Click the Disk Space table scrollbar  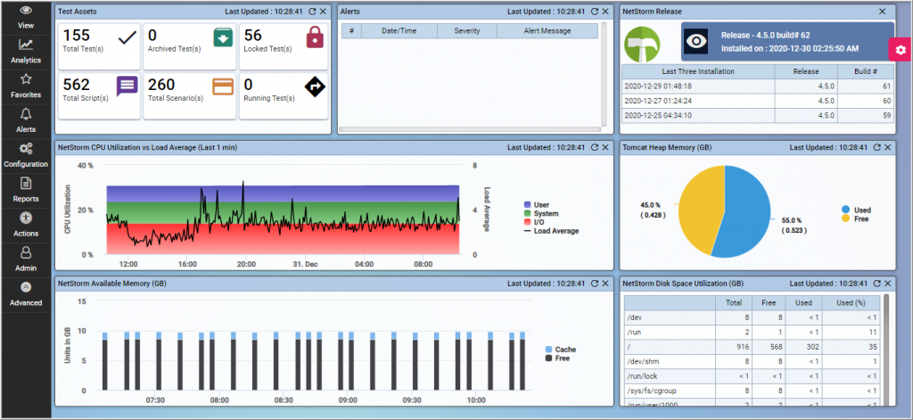tap(886, 350)
